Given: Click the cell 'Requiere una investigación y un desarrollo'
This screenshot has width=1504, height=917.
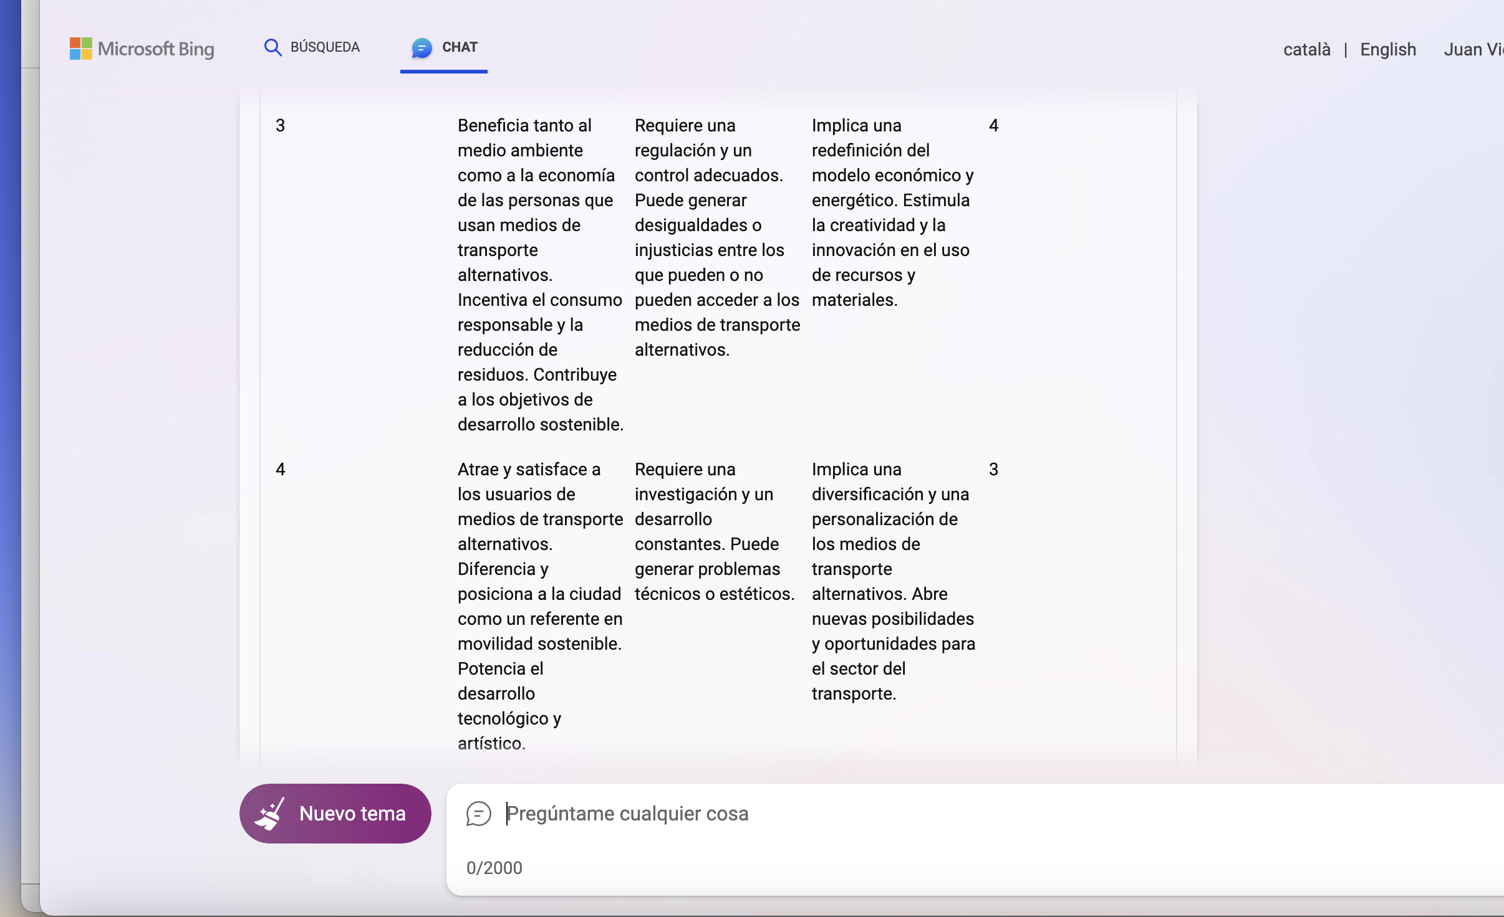Looking at the screenshot, I should [715, 531].
